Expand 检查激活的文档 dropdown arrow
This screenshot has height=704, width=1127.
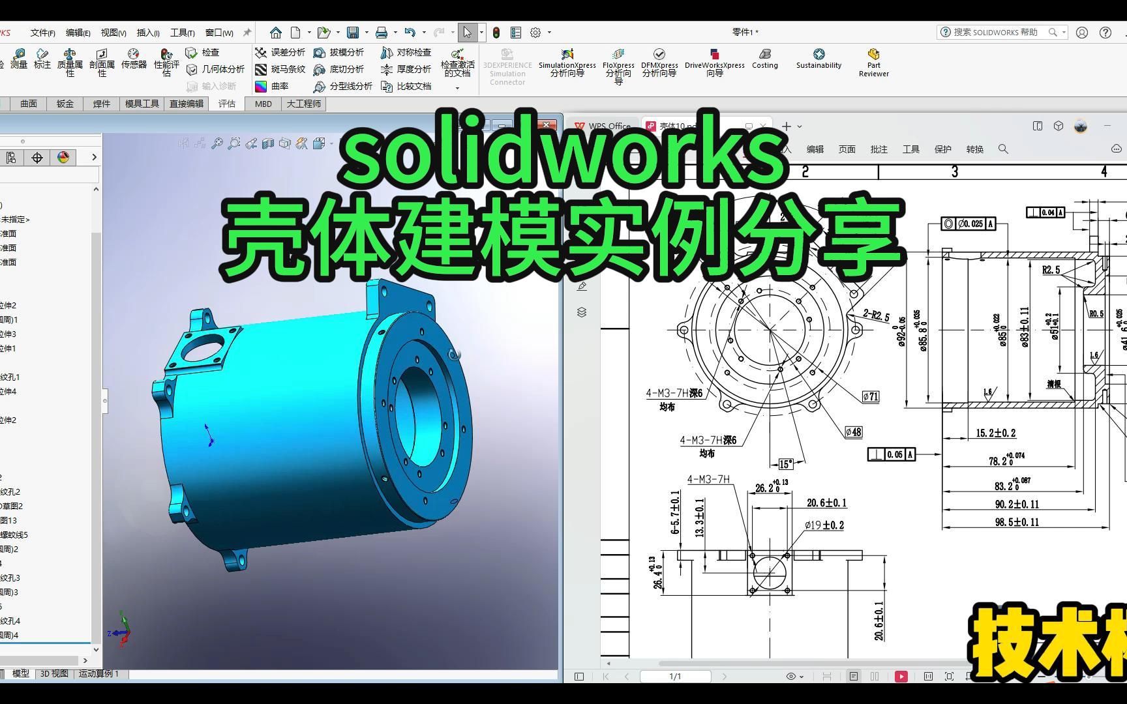pos(457,87)
